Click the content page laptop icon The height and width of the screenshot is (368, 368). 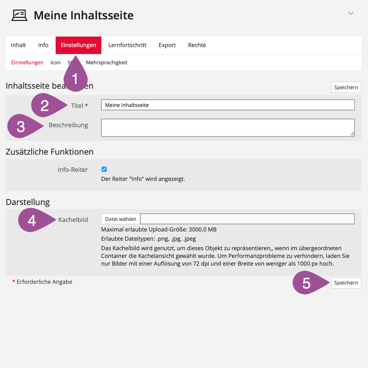click(x=19, y=15)
